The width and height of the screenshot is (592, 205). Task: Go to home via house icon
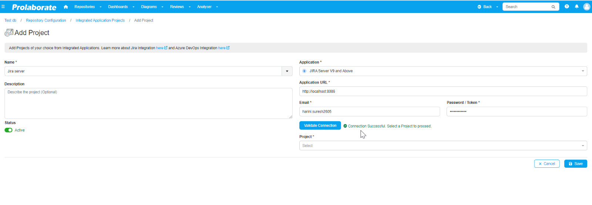point(66,7)
